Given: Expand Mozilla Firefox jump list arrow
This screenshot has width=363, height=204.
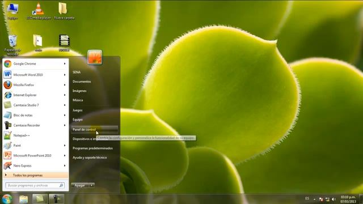Looking at the screenshot, I should point(65,85).
